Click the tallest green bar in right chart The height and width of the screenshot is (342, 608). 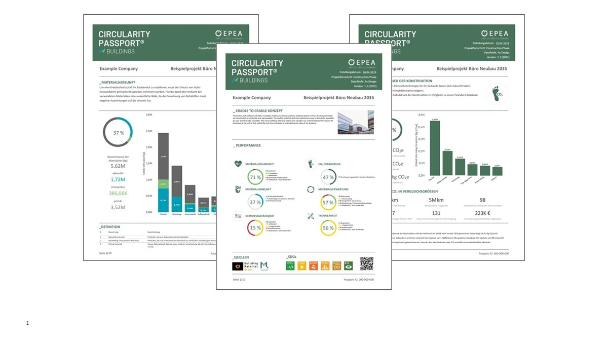pyautogui.click(x=434, y=148)
